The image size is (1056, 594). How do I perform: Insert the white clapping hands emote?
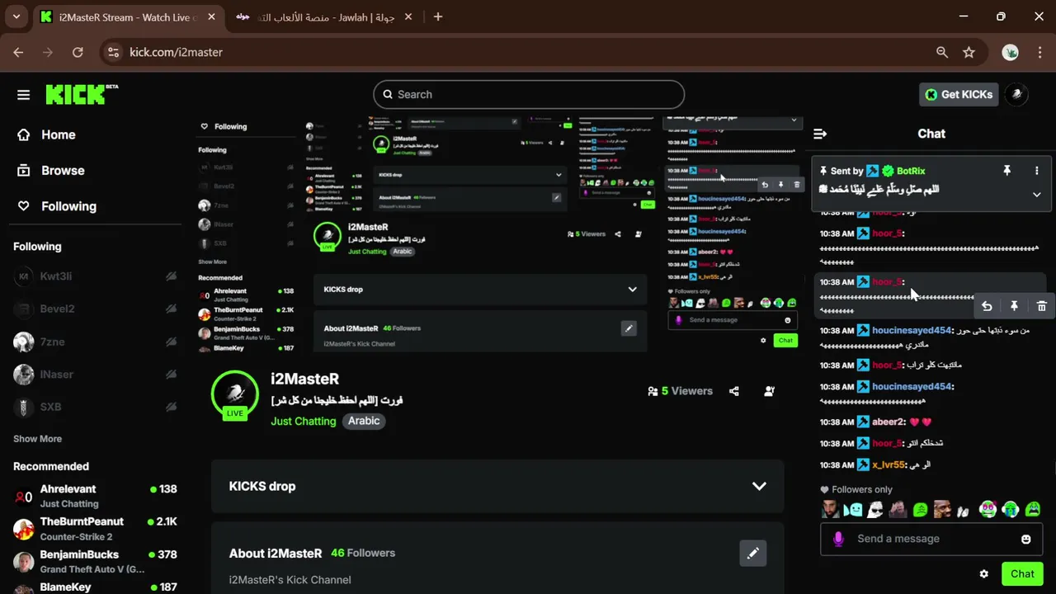click(x=963, y=511)
